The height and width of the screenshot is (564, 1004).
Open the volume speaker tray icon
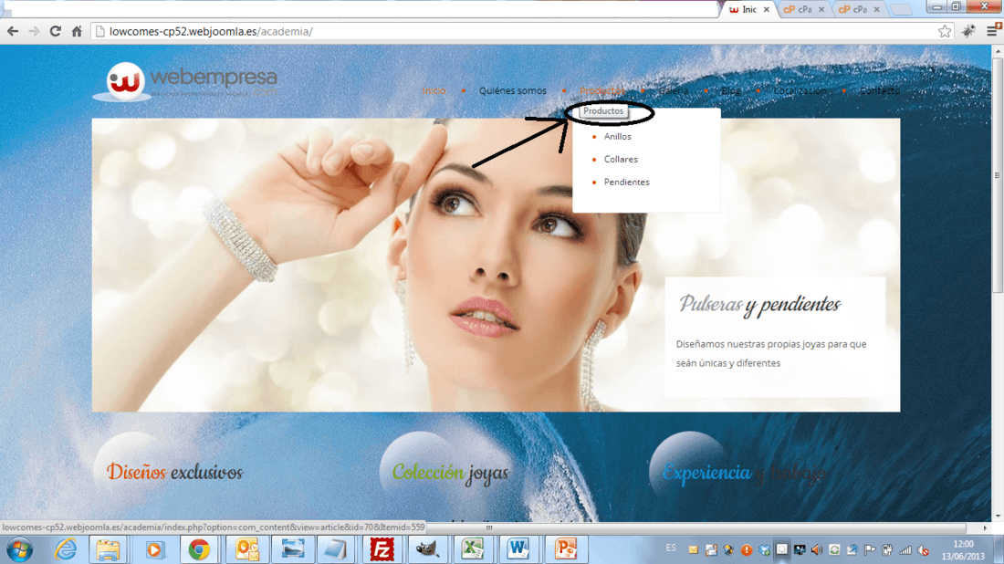click(817, 550)
